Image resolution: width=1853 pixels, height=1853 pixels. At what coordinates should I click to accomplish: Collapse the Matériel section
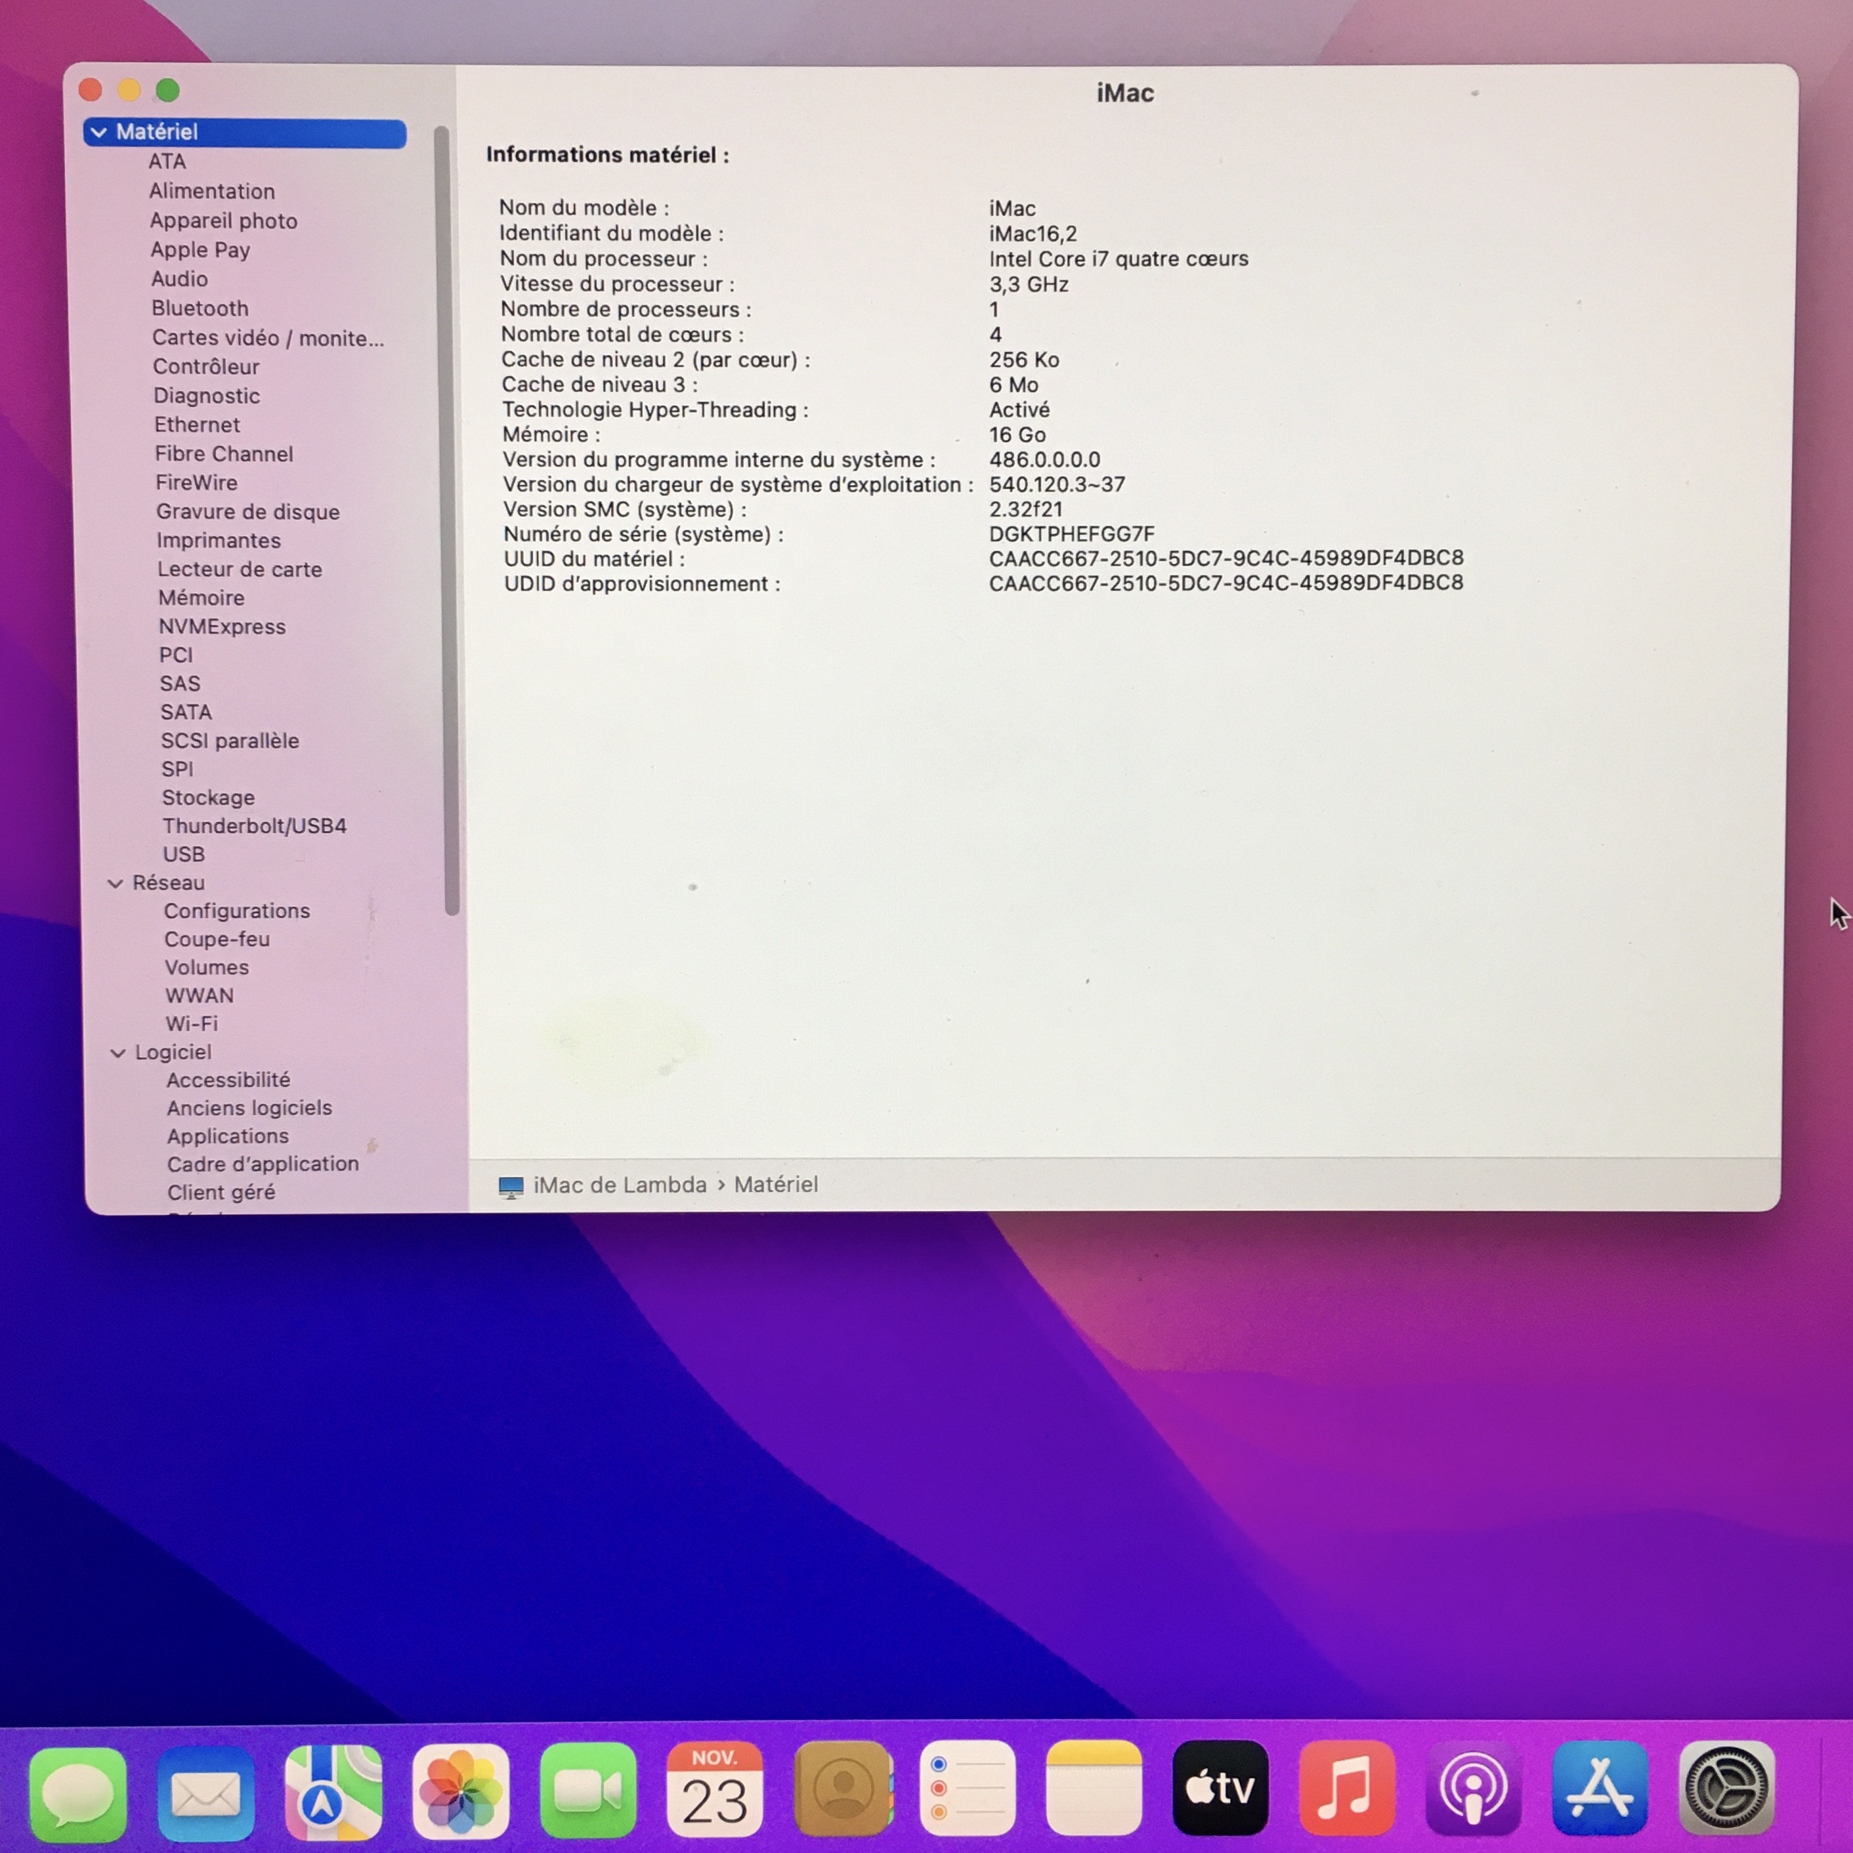coord(99,133)
